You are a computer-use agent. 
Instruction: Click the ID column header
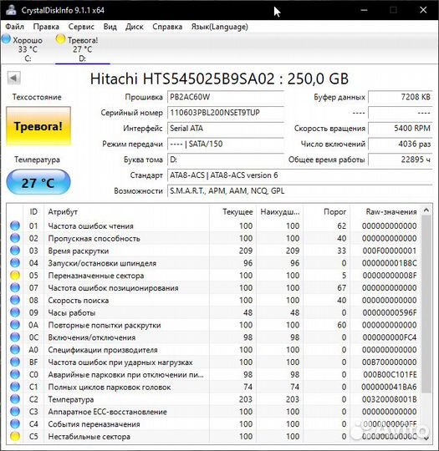(x=33, y=212)
